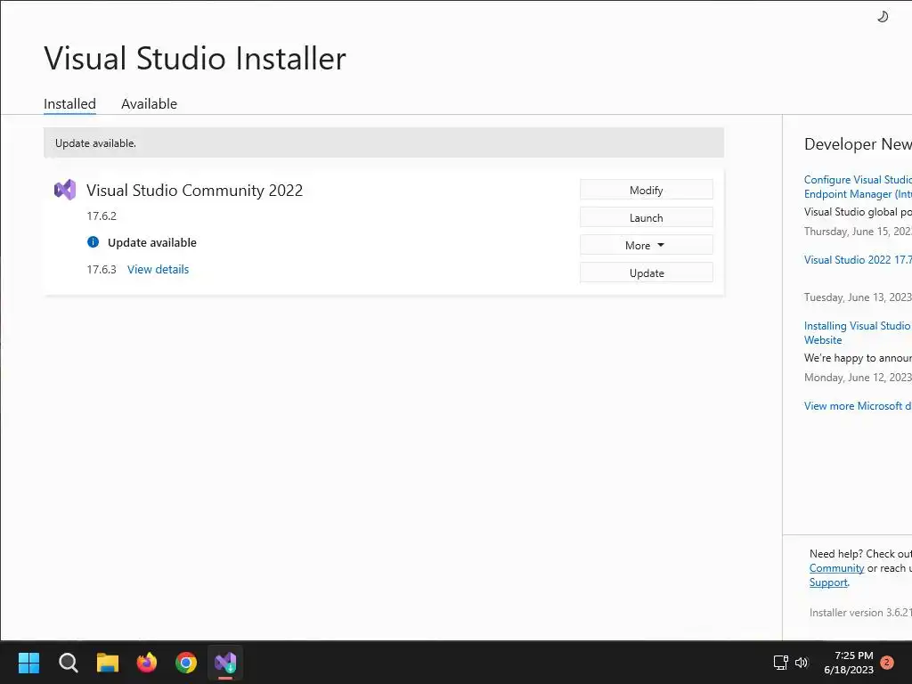The width and height of the screenshot is (912, 684).
Task: Open notification badge showing 2
Action: [887, 663]
